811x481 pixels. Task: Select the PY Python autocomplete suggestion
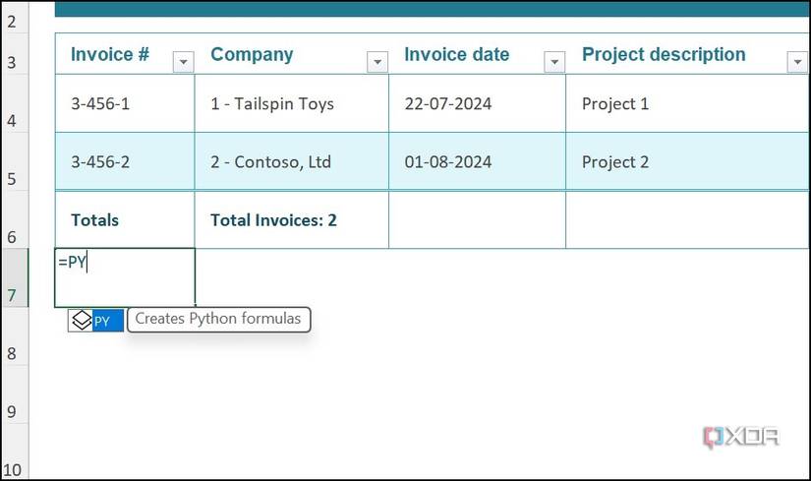pos(96,320)
